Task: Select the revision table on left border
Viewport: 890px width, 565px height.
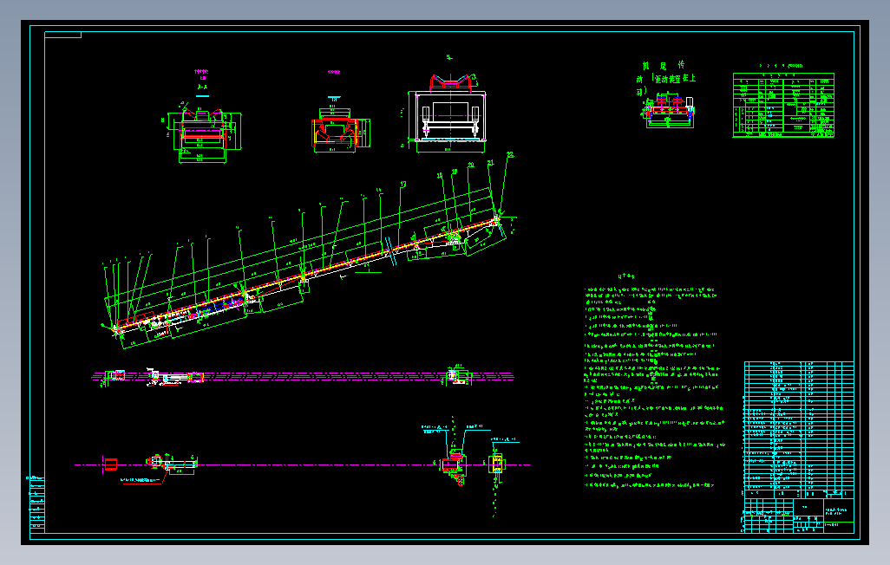Action: pyautogui.click(x=36, y=503)
